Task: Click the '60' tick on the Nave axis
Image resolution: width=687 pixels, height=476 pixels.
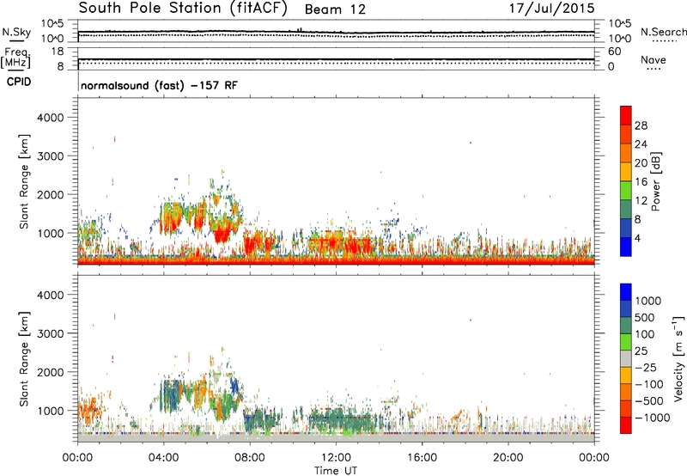Action: point(614,52)
